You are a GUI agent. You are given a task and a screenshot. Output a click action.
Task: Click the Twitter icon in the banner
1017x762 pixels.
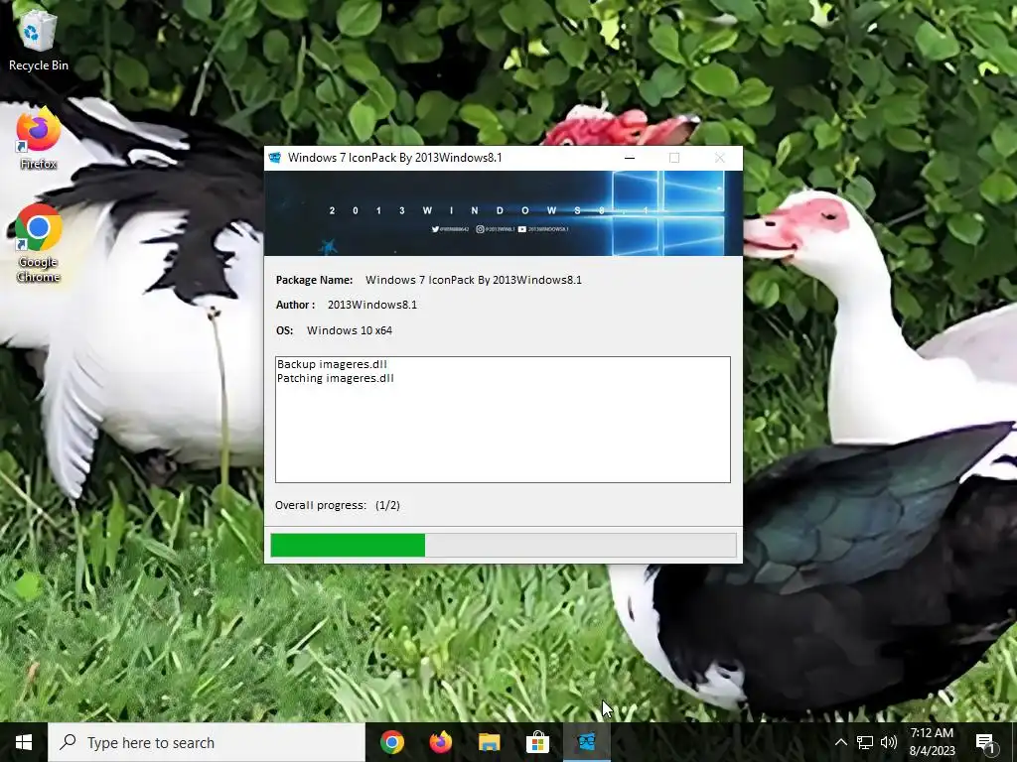point(435,229)
